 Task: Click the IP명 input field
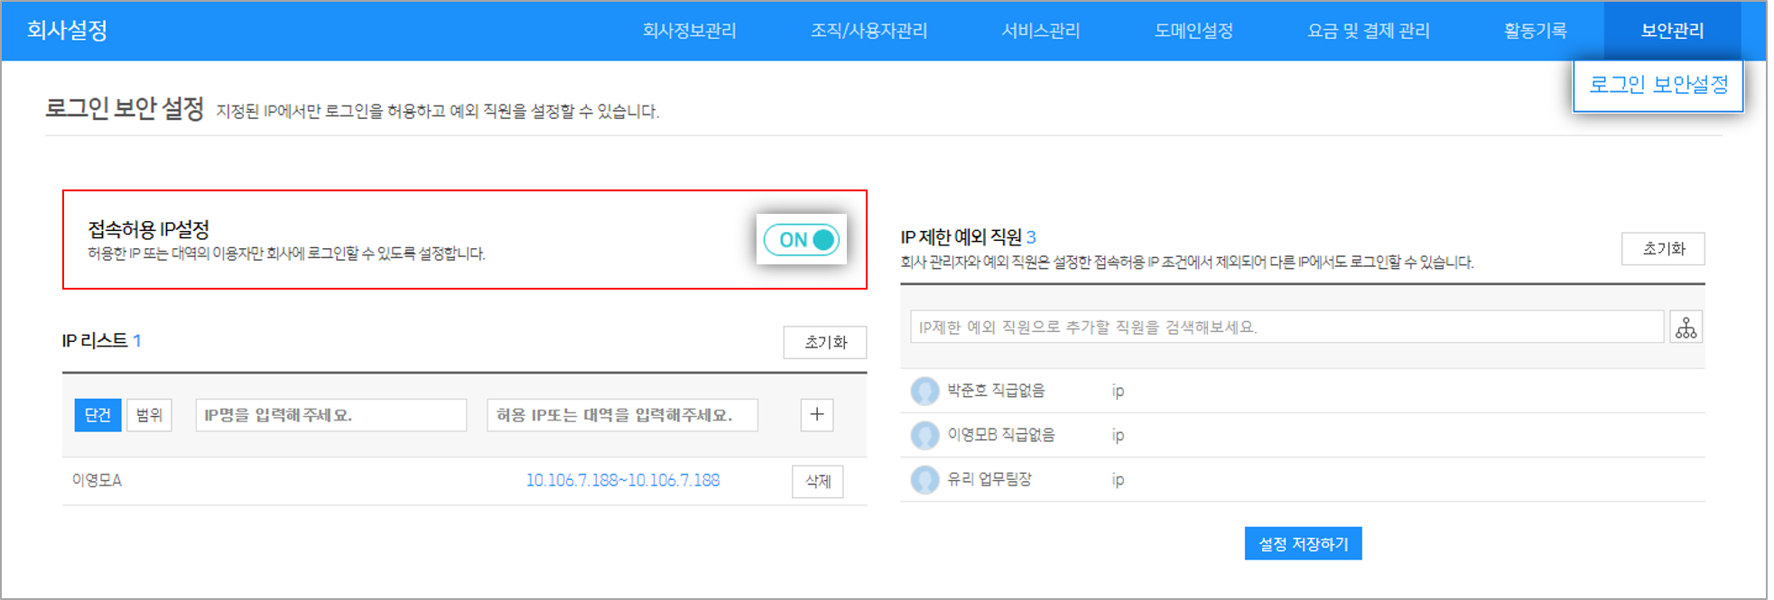pos(330,415)
